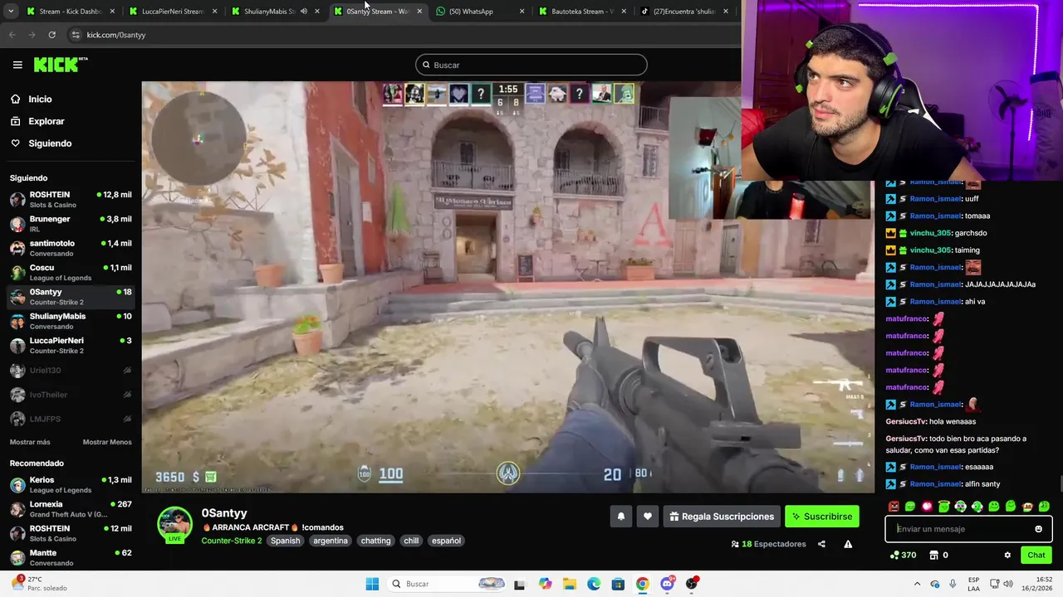Open Mantte recommended channel
Image resolution: width=1063 pixels, height=597 pixels.
pyautogui.click(x=71, y=557)
